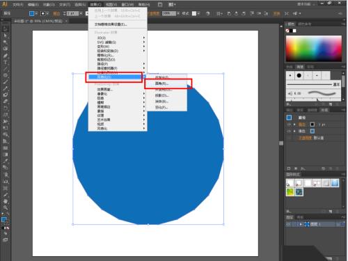
Task: Select the Eraser tool
Action: pyautogui.click(x=6, y=102)
